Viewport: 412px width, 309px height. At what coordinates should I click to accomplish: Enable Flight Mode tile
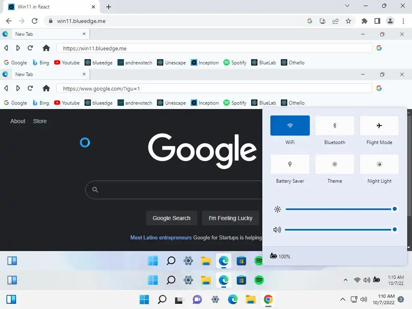[379, 126]
